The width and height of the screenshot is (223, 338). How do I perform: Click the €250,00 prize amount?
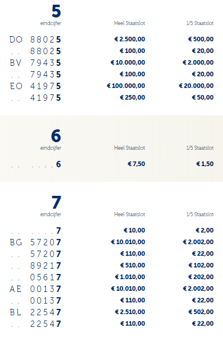coord(132,97)
